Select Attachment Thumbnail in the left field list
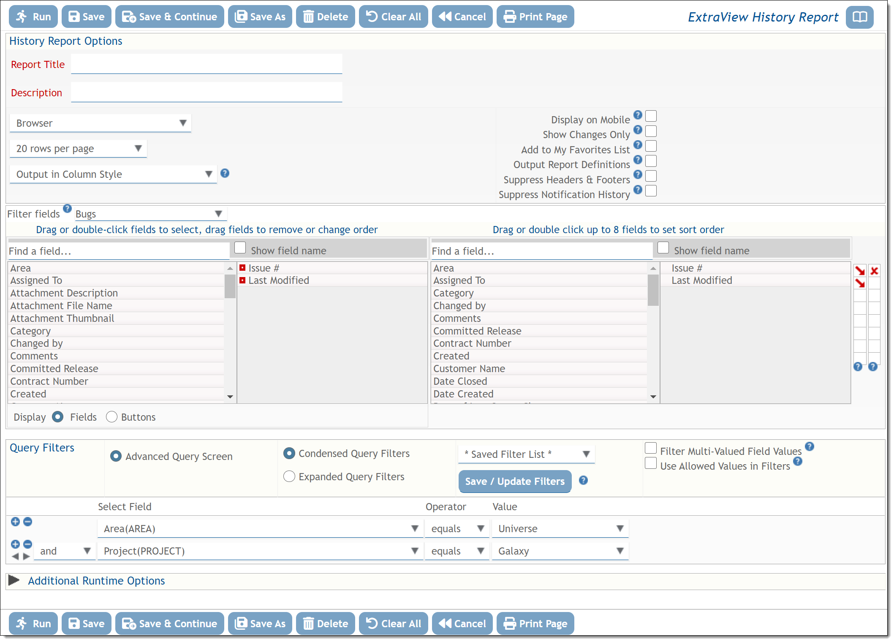The image size is (894, 642). pyautogui.click(x=116, y=318)
